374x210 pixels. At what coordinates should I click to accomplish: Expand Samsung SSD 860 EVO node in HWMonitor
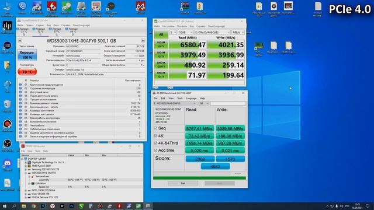26,169
